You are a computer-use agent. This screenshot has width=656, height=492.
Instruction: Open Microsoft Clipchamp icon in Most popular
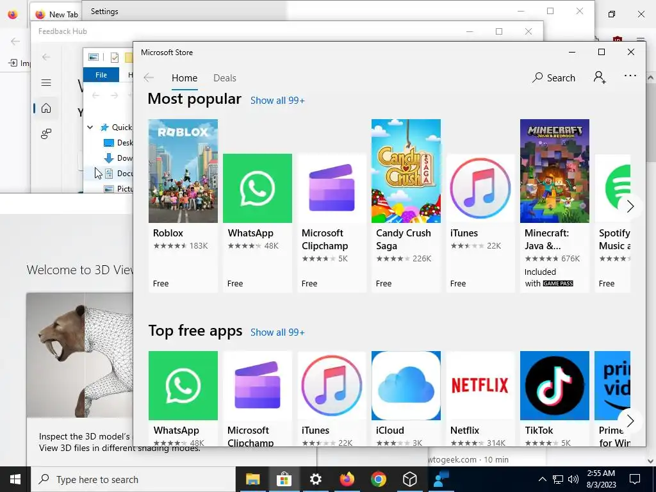tap(332, 188)
